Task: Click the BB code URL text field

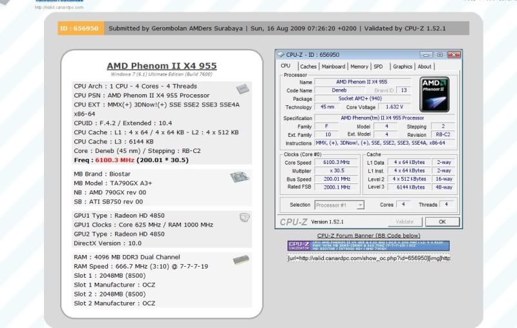Action: click(368, 258)
